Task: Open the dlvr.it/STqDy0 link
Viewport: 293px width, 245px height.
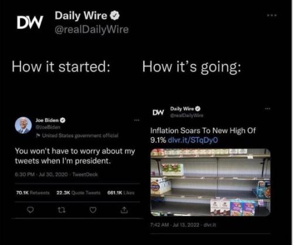Action: pos(193,140)
